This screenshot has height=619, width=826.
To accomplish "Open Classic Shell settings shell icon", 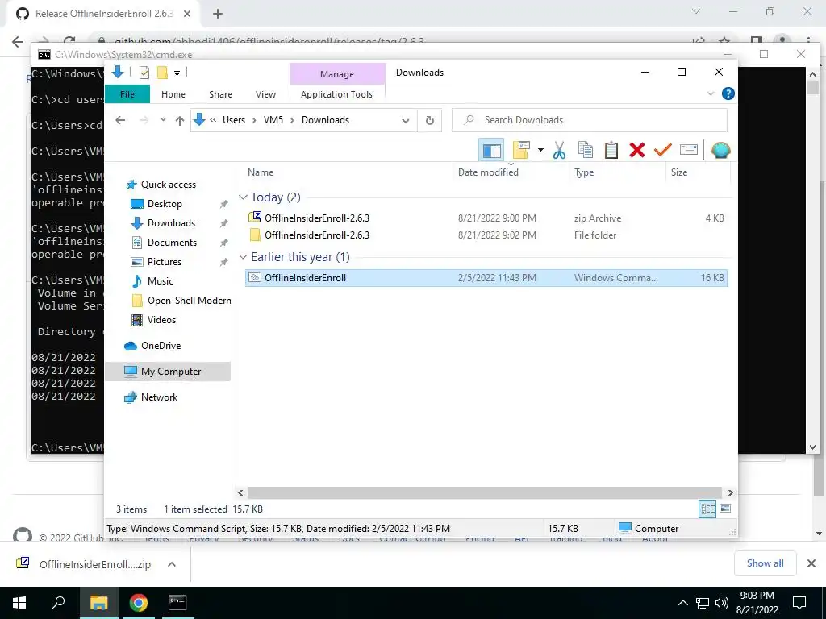I will (x=720, y=151).
